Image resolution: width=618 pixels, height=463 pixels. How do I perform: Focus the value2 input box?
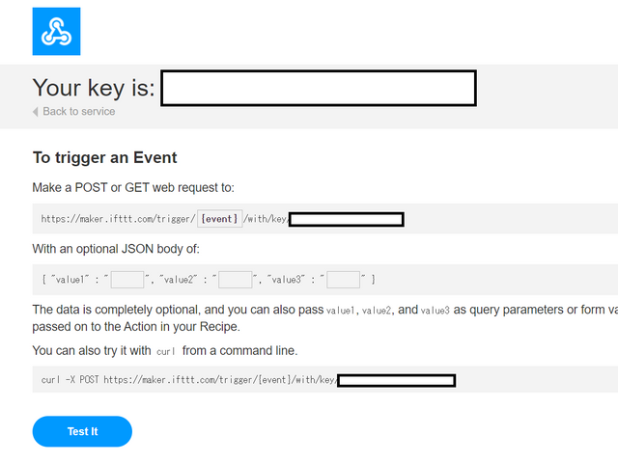pos(236,280)
